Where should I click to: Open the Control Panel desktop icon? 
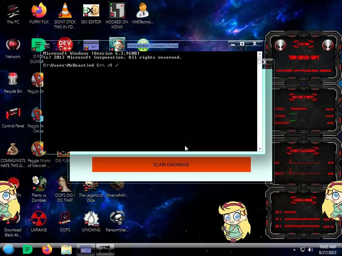coord(13,118)
